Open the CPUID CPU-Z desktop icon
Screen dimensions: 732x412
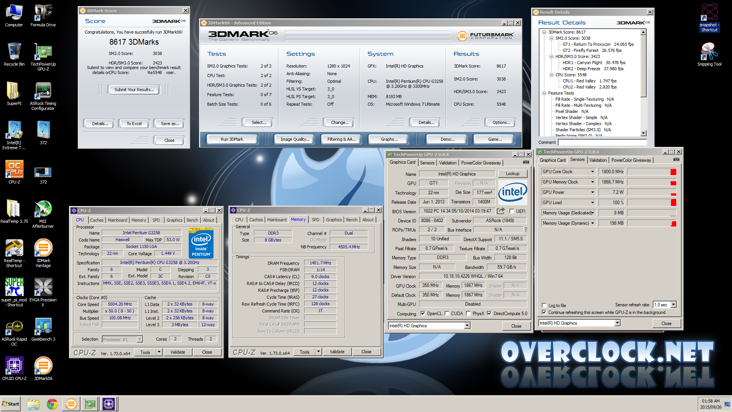(x=14, y=369)
